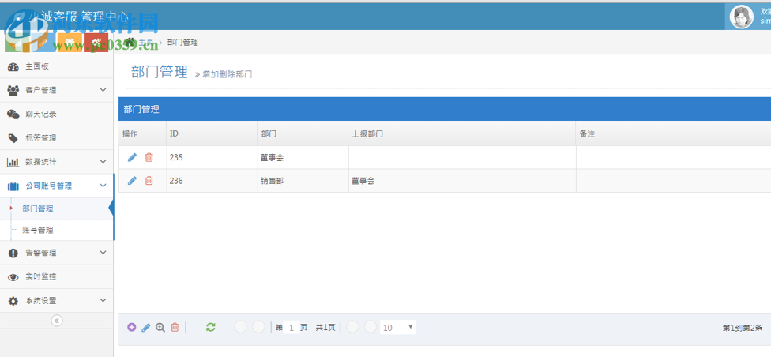Viewport: 771px width, 357px height.
Task: Click the bar chart icon beside 数据统计
Action: click(x=13, y=162)
